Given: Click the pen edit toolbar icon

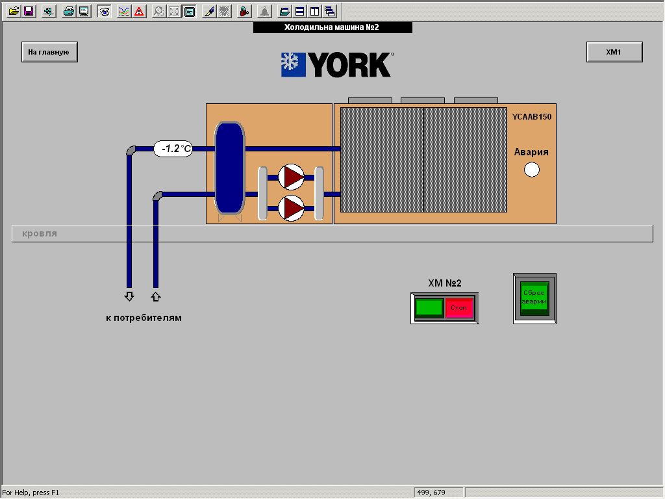Looking at the screenshot, I should pos(209,12).
